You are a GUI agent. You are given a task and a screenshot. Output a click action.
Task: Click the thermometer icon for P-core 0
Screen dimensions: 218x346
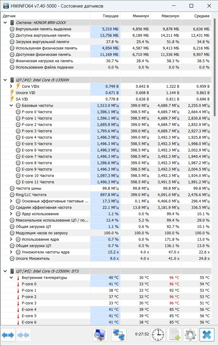coord(18,284)
